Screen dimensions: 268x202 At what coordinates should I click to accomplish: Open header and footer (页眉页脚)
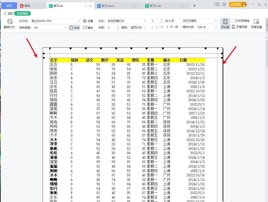pos(239,27)
